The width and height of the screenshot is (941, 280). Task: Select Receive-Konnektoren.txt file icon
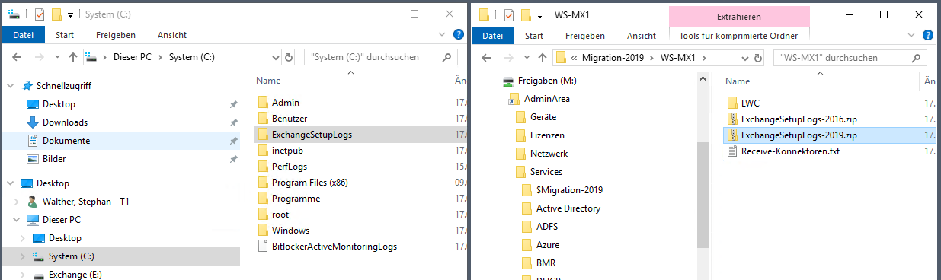732,151
